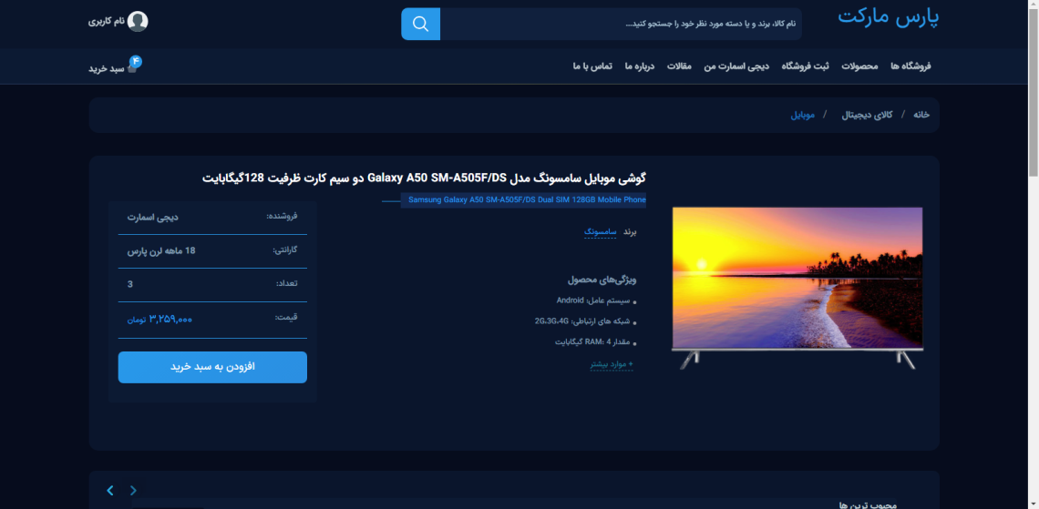
Task: Click the left carousel arrow
Action: (110, 490)
